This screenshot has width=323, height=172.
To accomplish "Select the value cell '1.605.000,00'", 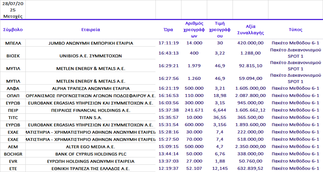I will pyautogui.click(x=250, y=88).
